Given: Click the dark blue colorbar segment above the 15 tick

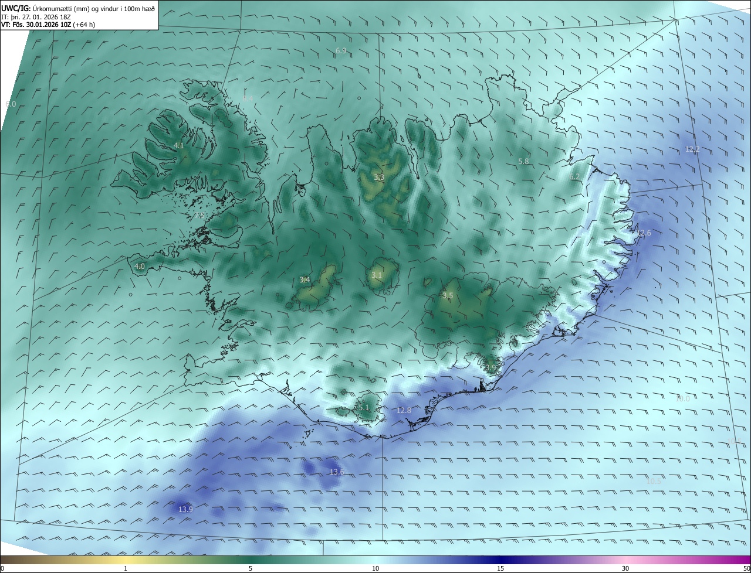Looking at the screenshot, I should (500, 560).
